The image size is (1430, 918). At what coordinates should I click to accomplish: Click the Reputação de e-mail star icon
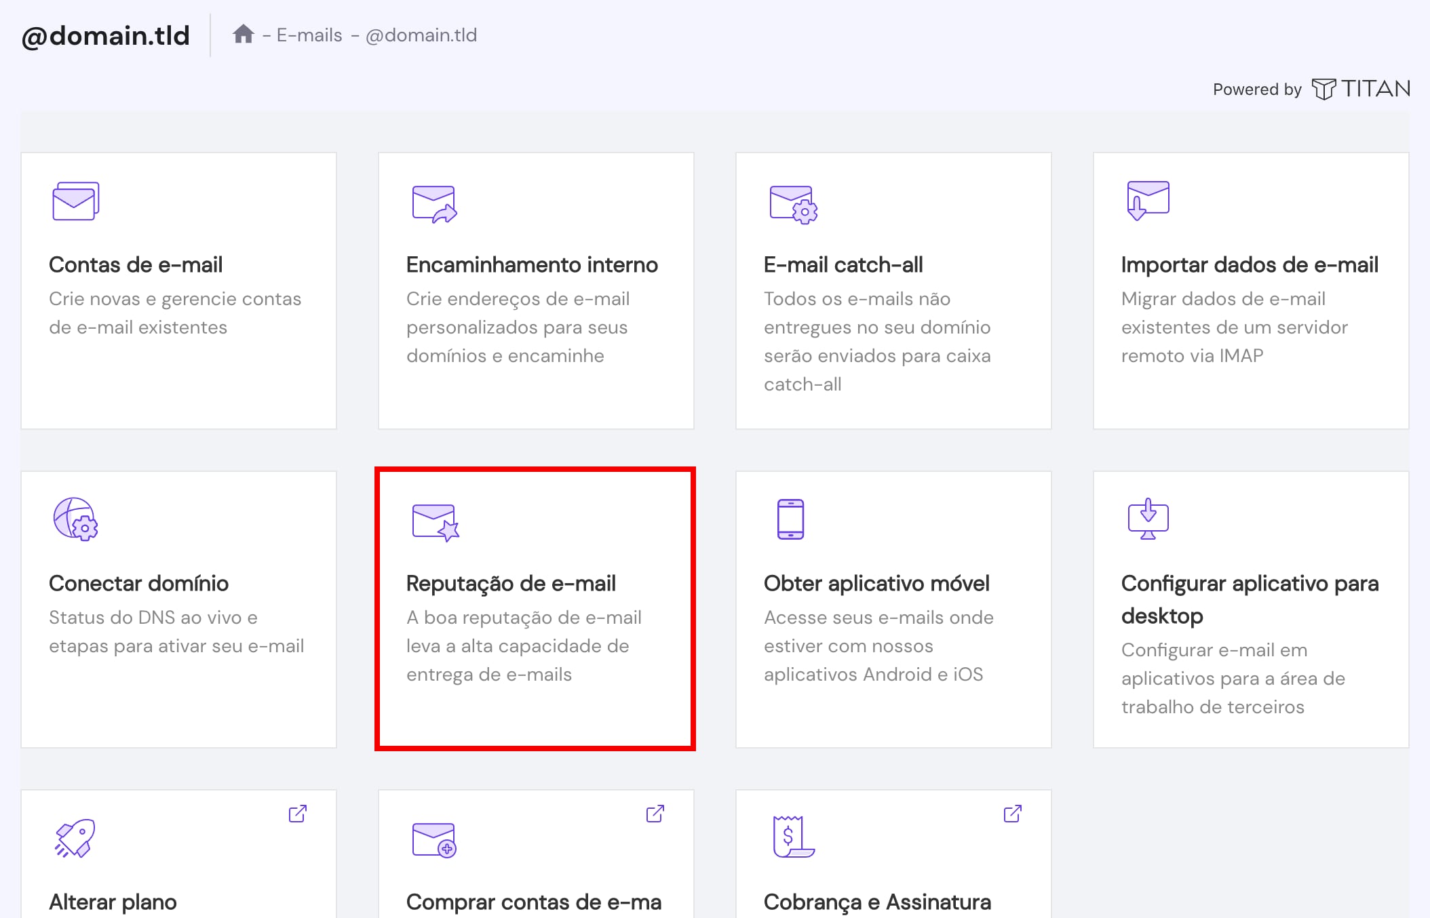click(436, 522)
